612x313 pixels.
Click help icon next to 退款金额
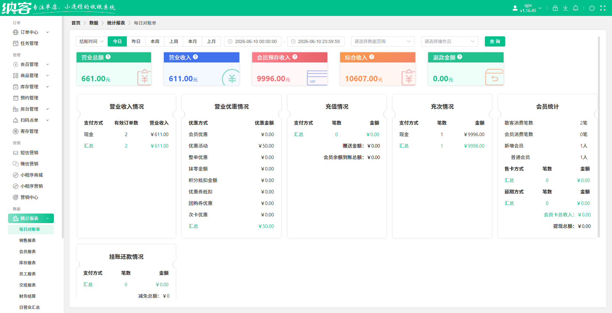pyautogui.click(x=460, y=57)
